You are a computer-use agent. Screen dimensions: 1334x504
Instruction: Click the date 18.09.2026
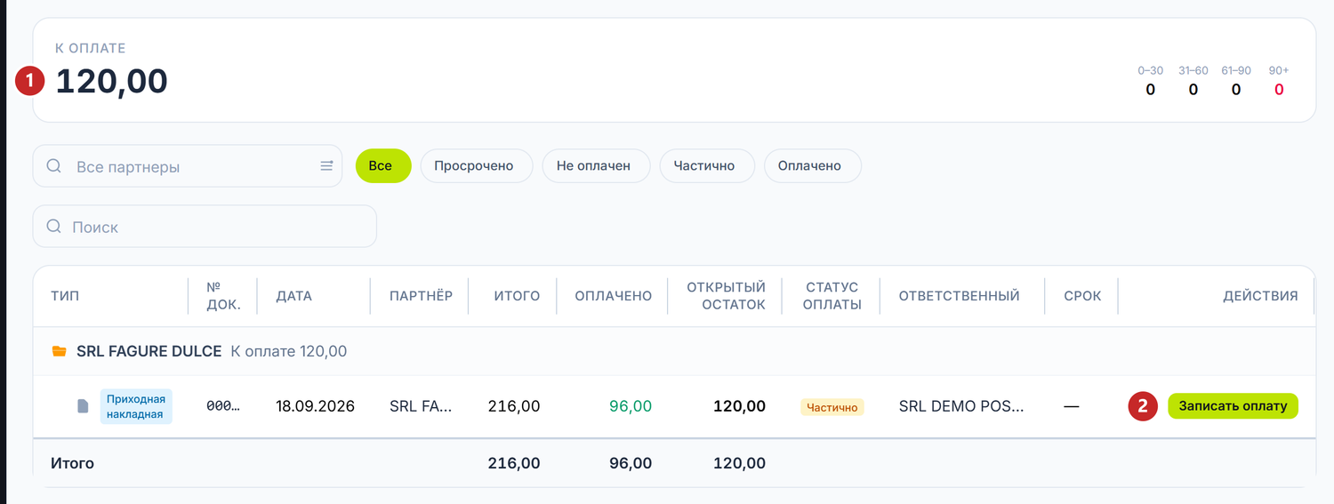315,406
